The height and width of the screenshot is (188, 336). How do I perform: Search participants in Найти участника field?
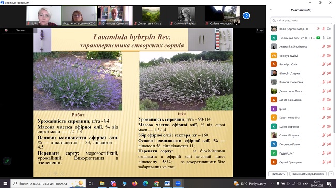click(x=301, y=20)
